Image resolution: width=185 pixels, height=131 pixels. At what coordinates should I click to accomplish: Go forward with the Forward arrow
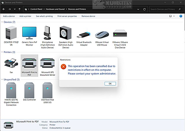(x=10, y=9)
